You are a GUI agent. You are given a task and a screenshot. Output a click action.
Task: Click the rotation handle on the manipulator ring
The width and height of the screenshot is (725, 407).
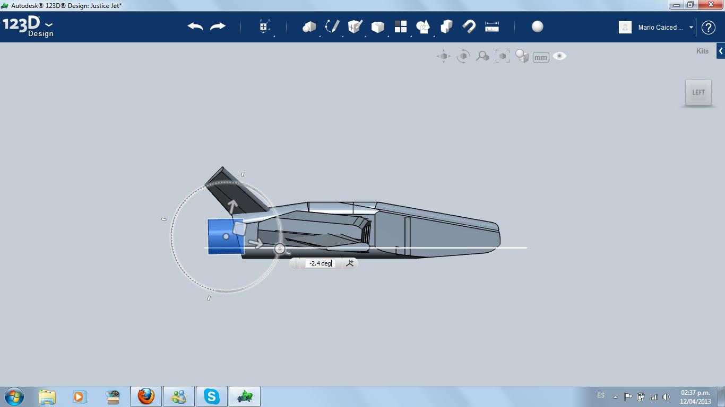(x=280, y=249)
